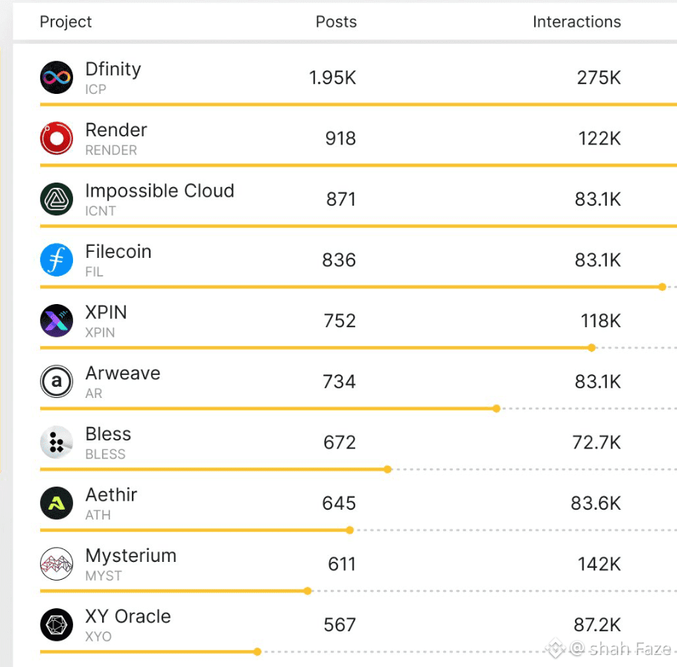
Task: Click the XY Oracle gem logo
Action: (55, 625)
